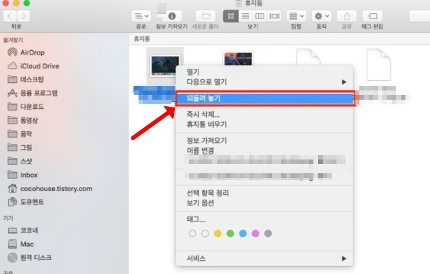
Task: Click the Get Info (정보 가져오기) toolbar icon
Action: click(x=171, y=16)
